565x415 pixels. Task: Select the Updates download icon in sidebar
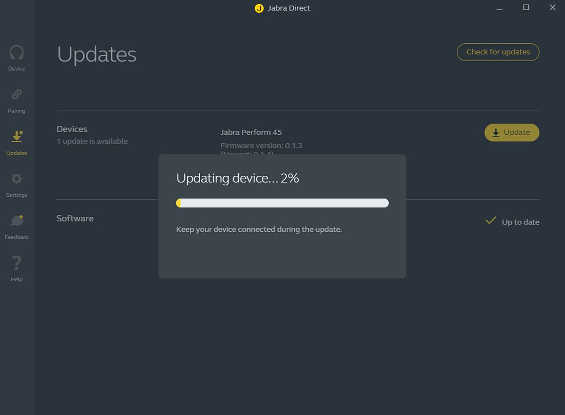coord(16,137)
